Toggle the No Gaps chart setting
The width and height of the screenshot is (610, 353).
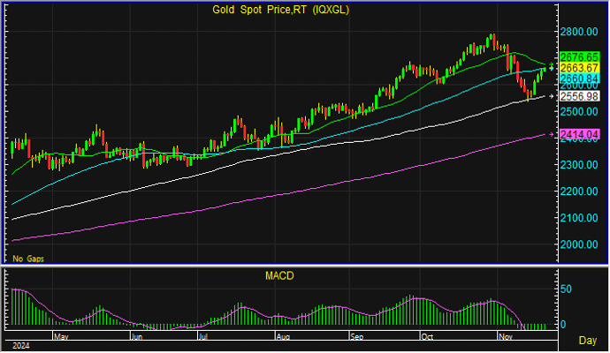pos(27,259)
